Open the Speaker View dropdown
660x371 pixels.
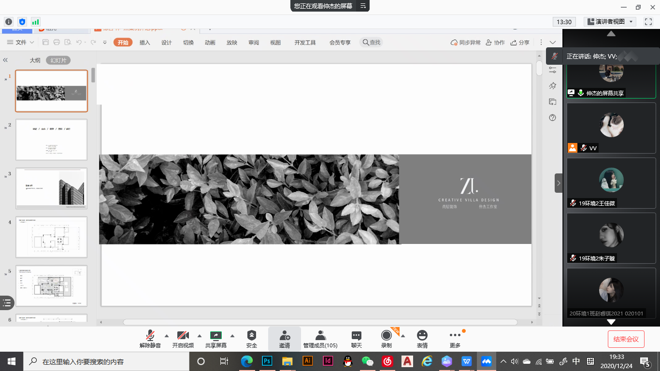(610, 22)
